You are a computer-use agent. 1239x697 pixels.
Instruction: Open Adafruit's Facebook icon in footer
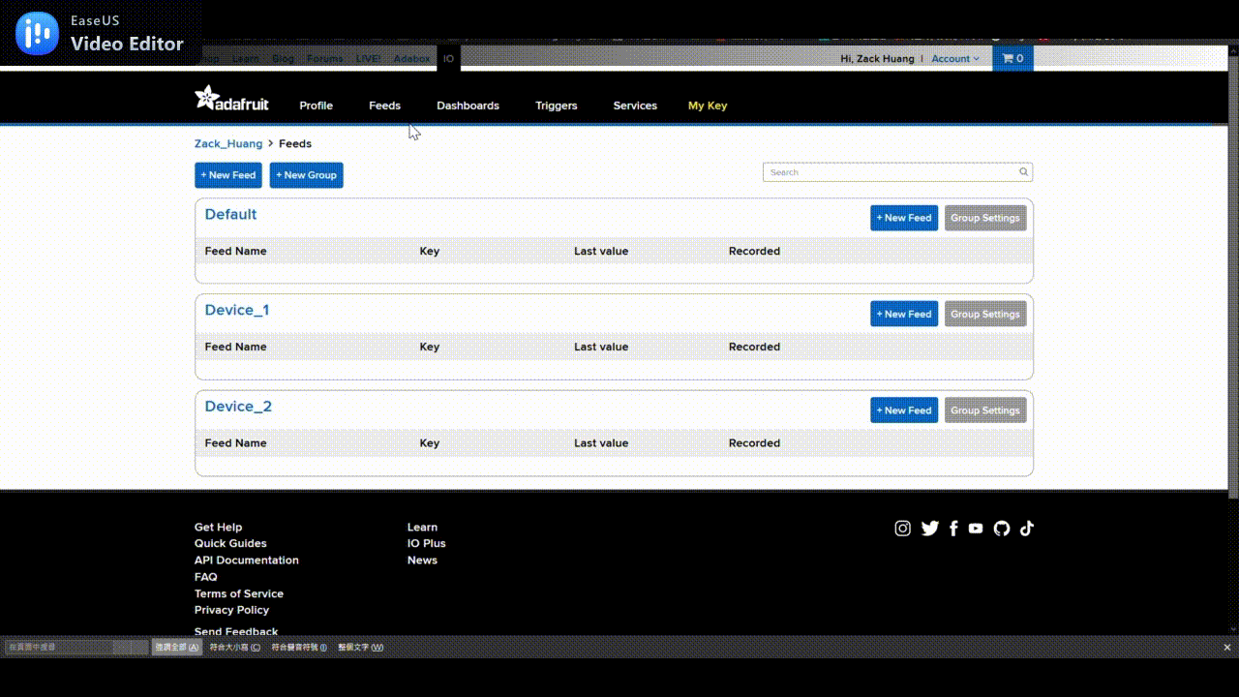[953, 529]
